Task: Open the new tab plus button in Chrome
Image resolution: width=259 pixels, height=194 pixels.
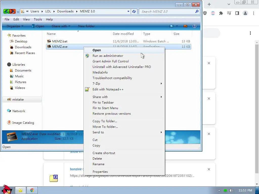Action: [209, 4]
